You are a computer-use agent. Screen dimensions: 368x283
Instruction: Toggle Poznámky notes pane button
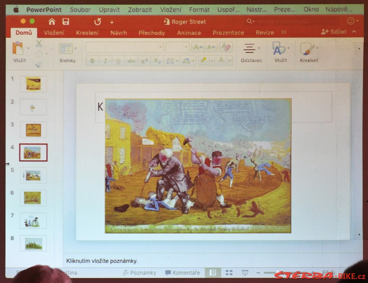pyautogui.click(x=140, y=273)
